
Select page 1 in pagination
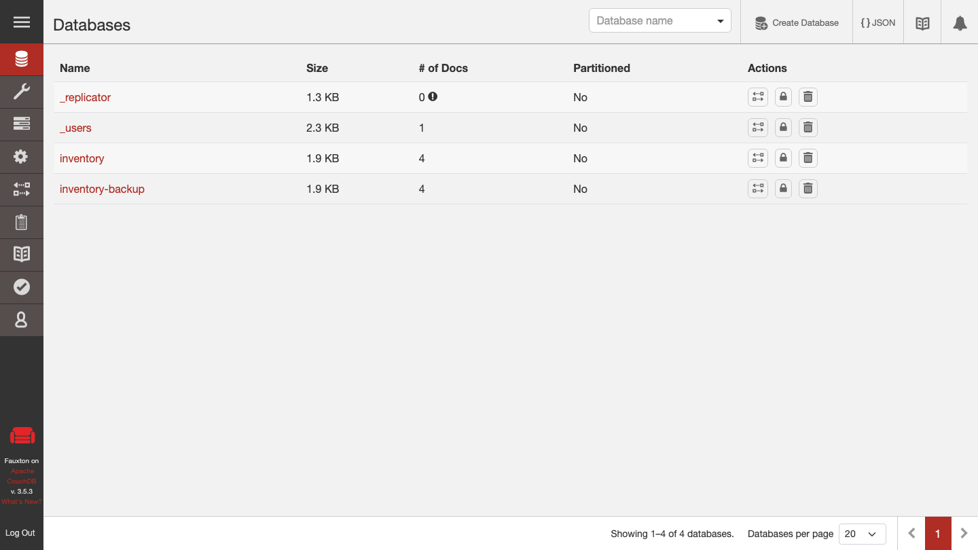pyautogui.click(x=938, y=534)
